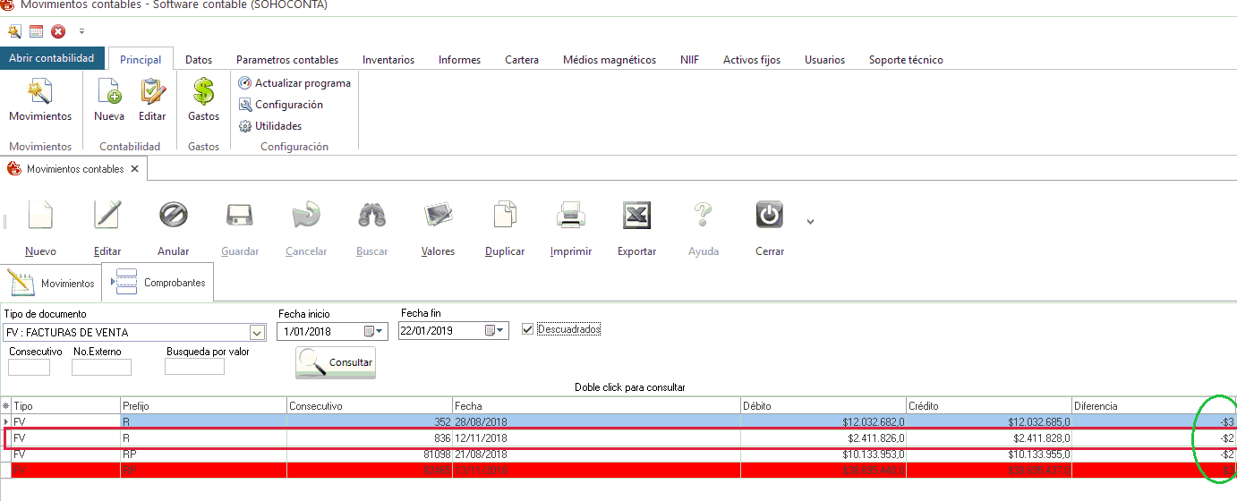This screenshot has height=501, width=1237.
Task: Open Gastos dollar sign icon in ribbon
Action: point(203,92)
